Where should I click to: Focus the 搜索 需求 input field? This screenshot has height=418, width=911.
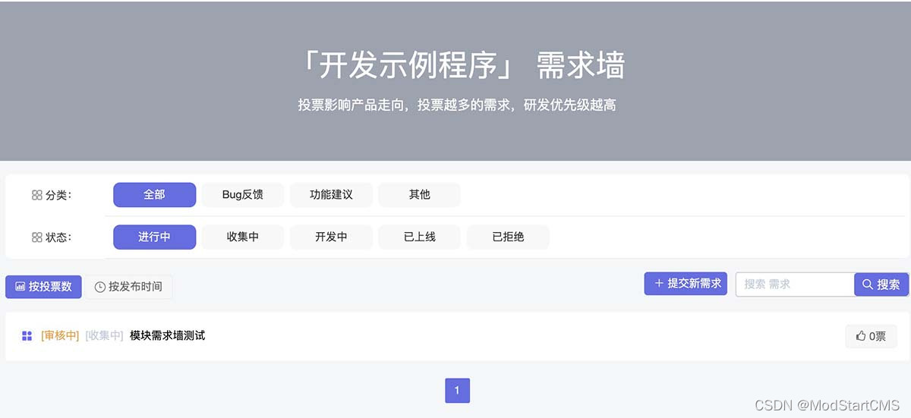point(795,284)
